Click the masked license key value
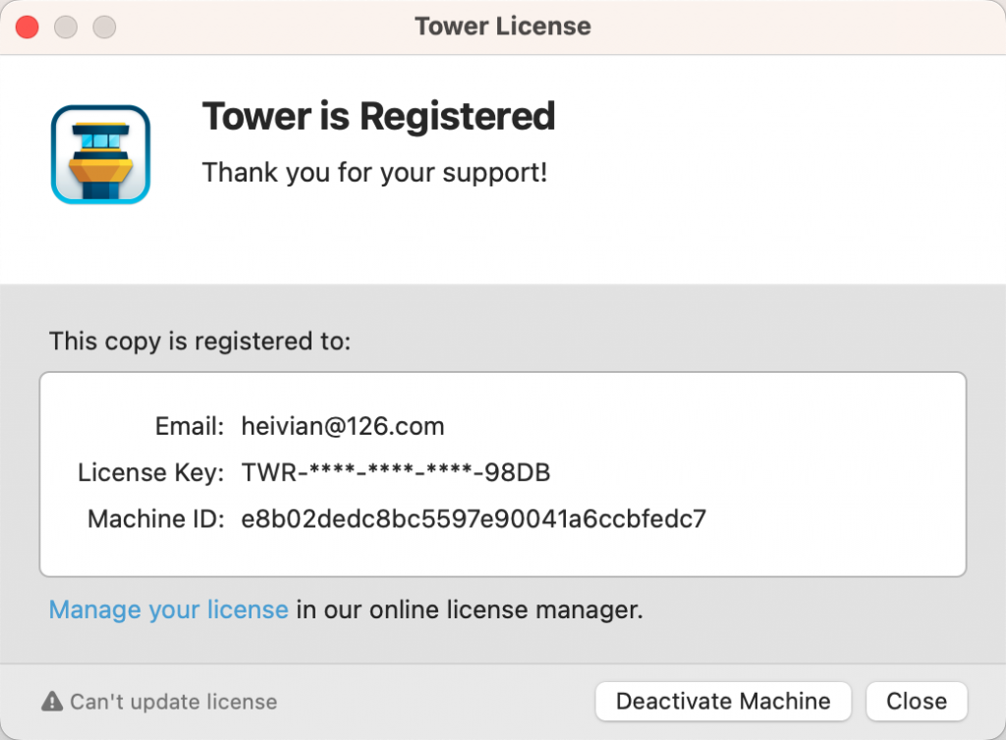The image size is (1006, 740). click(x=396, y=473)
